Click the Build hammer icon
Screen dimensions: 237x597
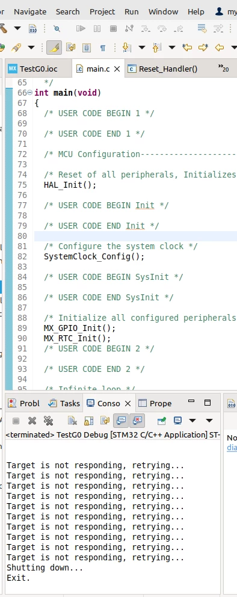(x=3, y=28)
